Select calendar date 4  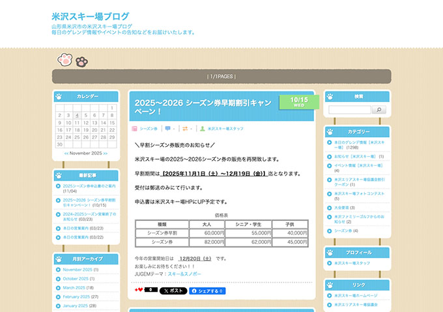pyautogui.click(x=77, y=115)
